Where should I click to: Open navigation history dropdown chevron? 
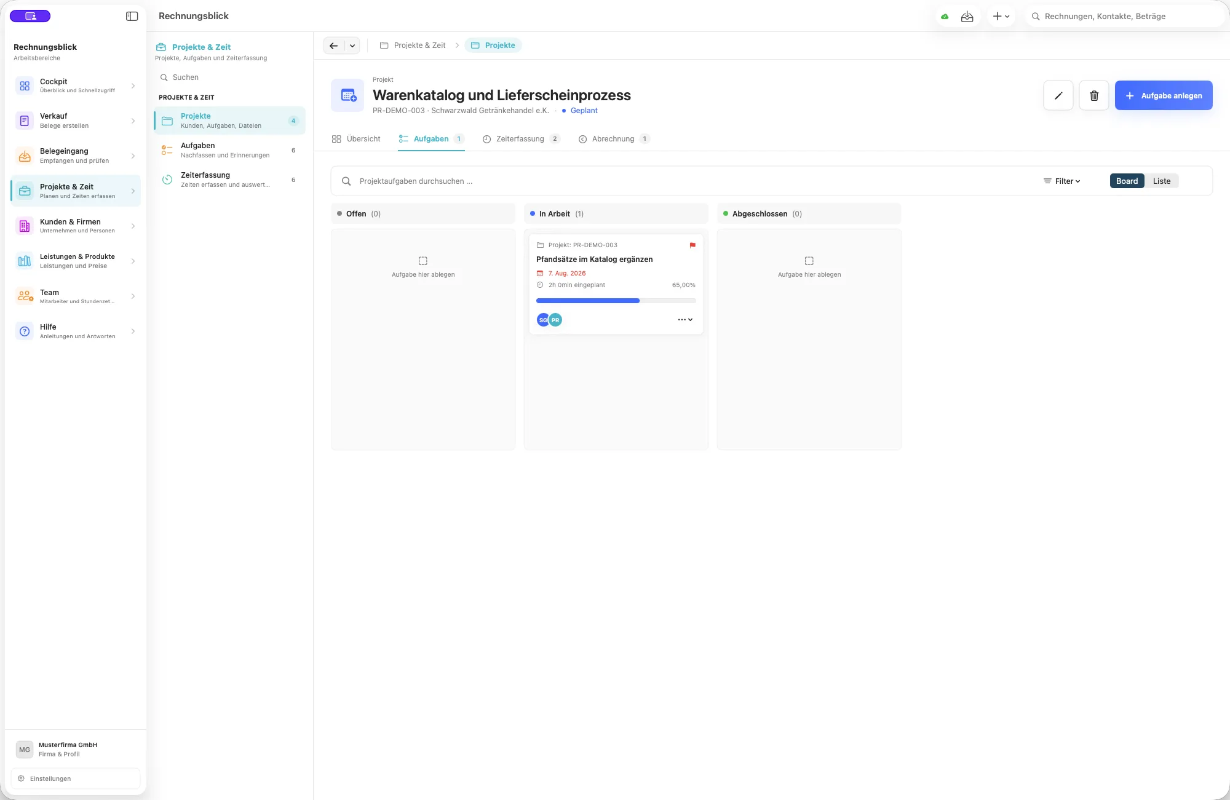tap(352, 46)
